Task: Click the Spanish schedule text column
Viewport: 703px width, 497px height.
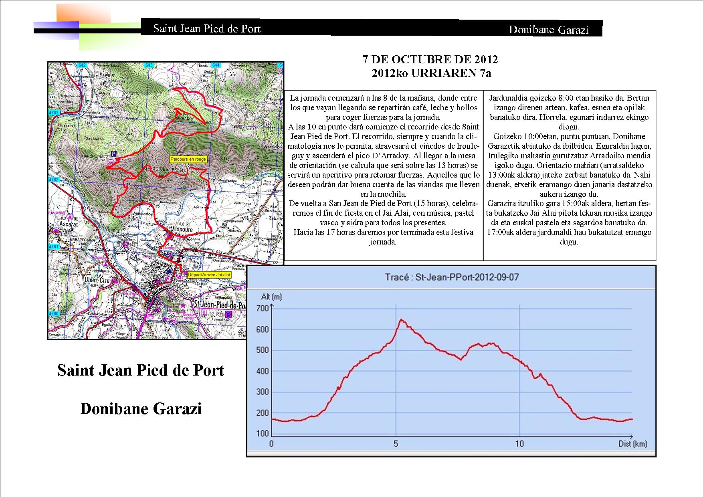Action: click(x=384, y=170)
